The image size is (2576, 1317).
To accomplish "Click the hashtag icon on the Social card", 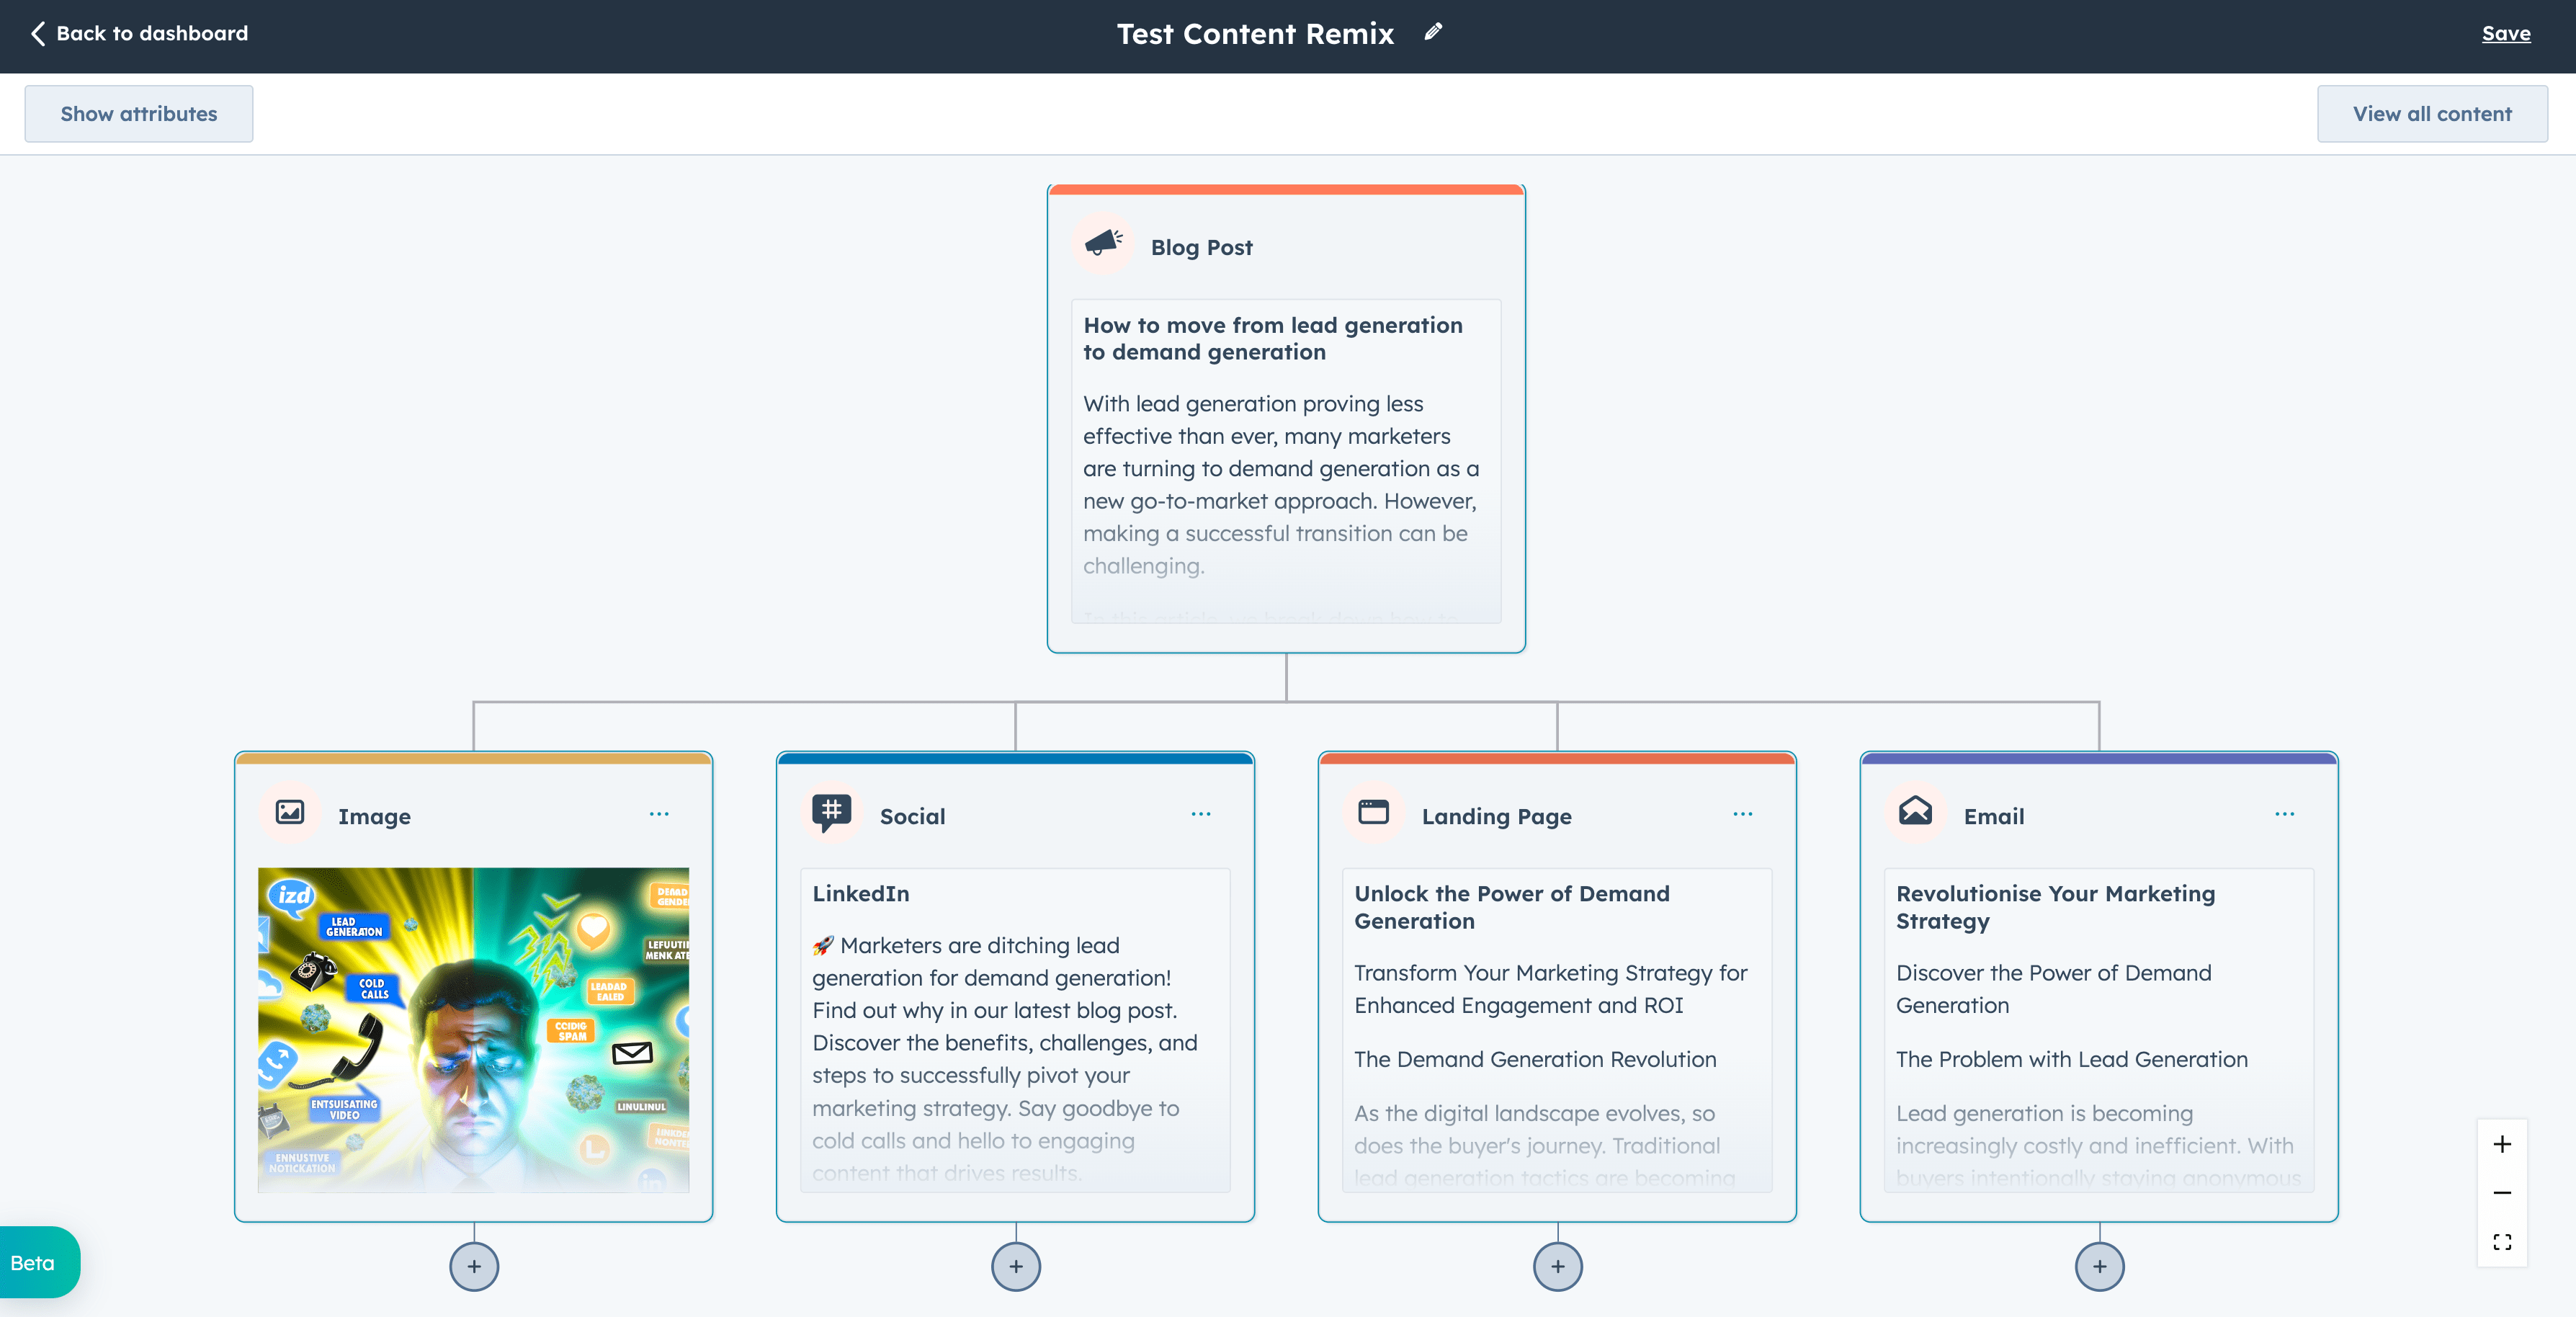I will pos(831,813).
